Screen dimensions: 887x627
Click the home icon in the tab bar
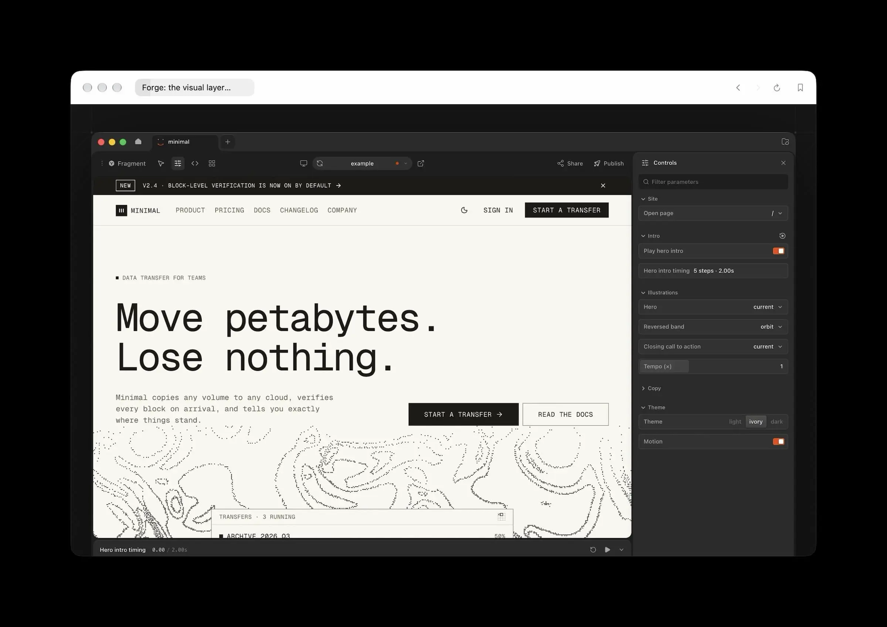pos(138,141)
